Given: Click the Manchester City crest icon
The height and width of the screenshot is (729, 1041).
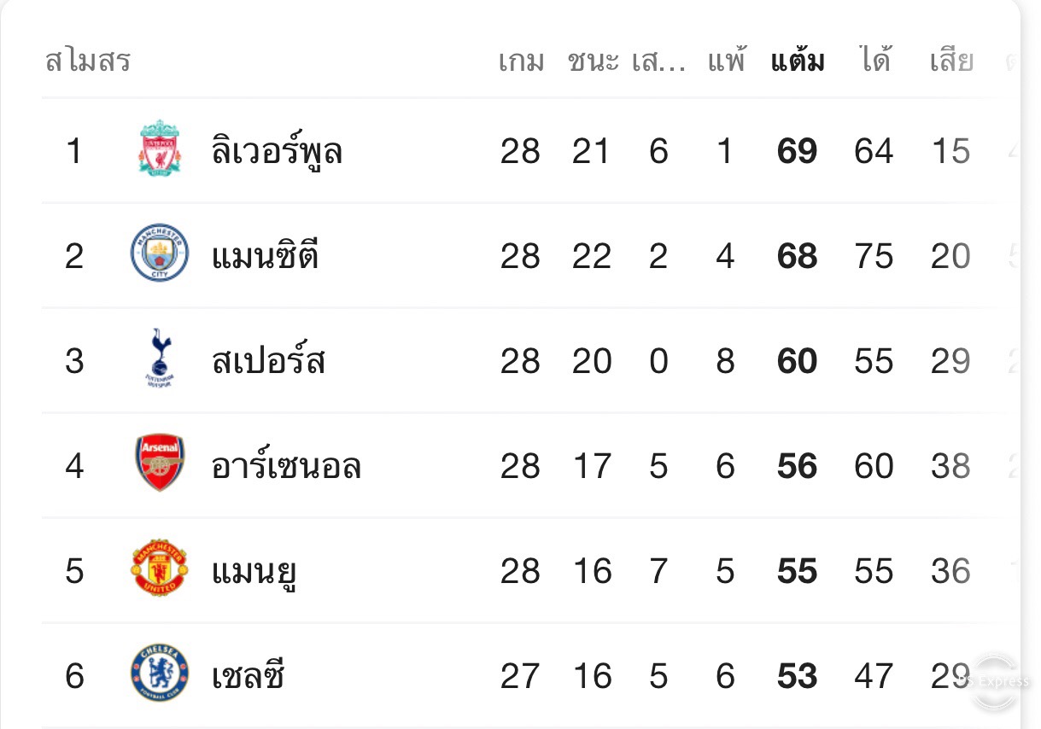Looking at the screenshot, I should click(160, 254).
